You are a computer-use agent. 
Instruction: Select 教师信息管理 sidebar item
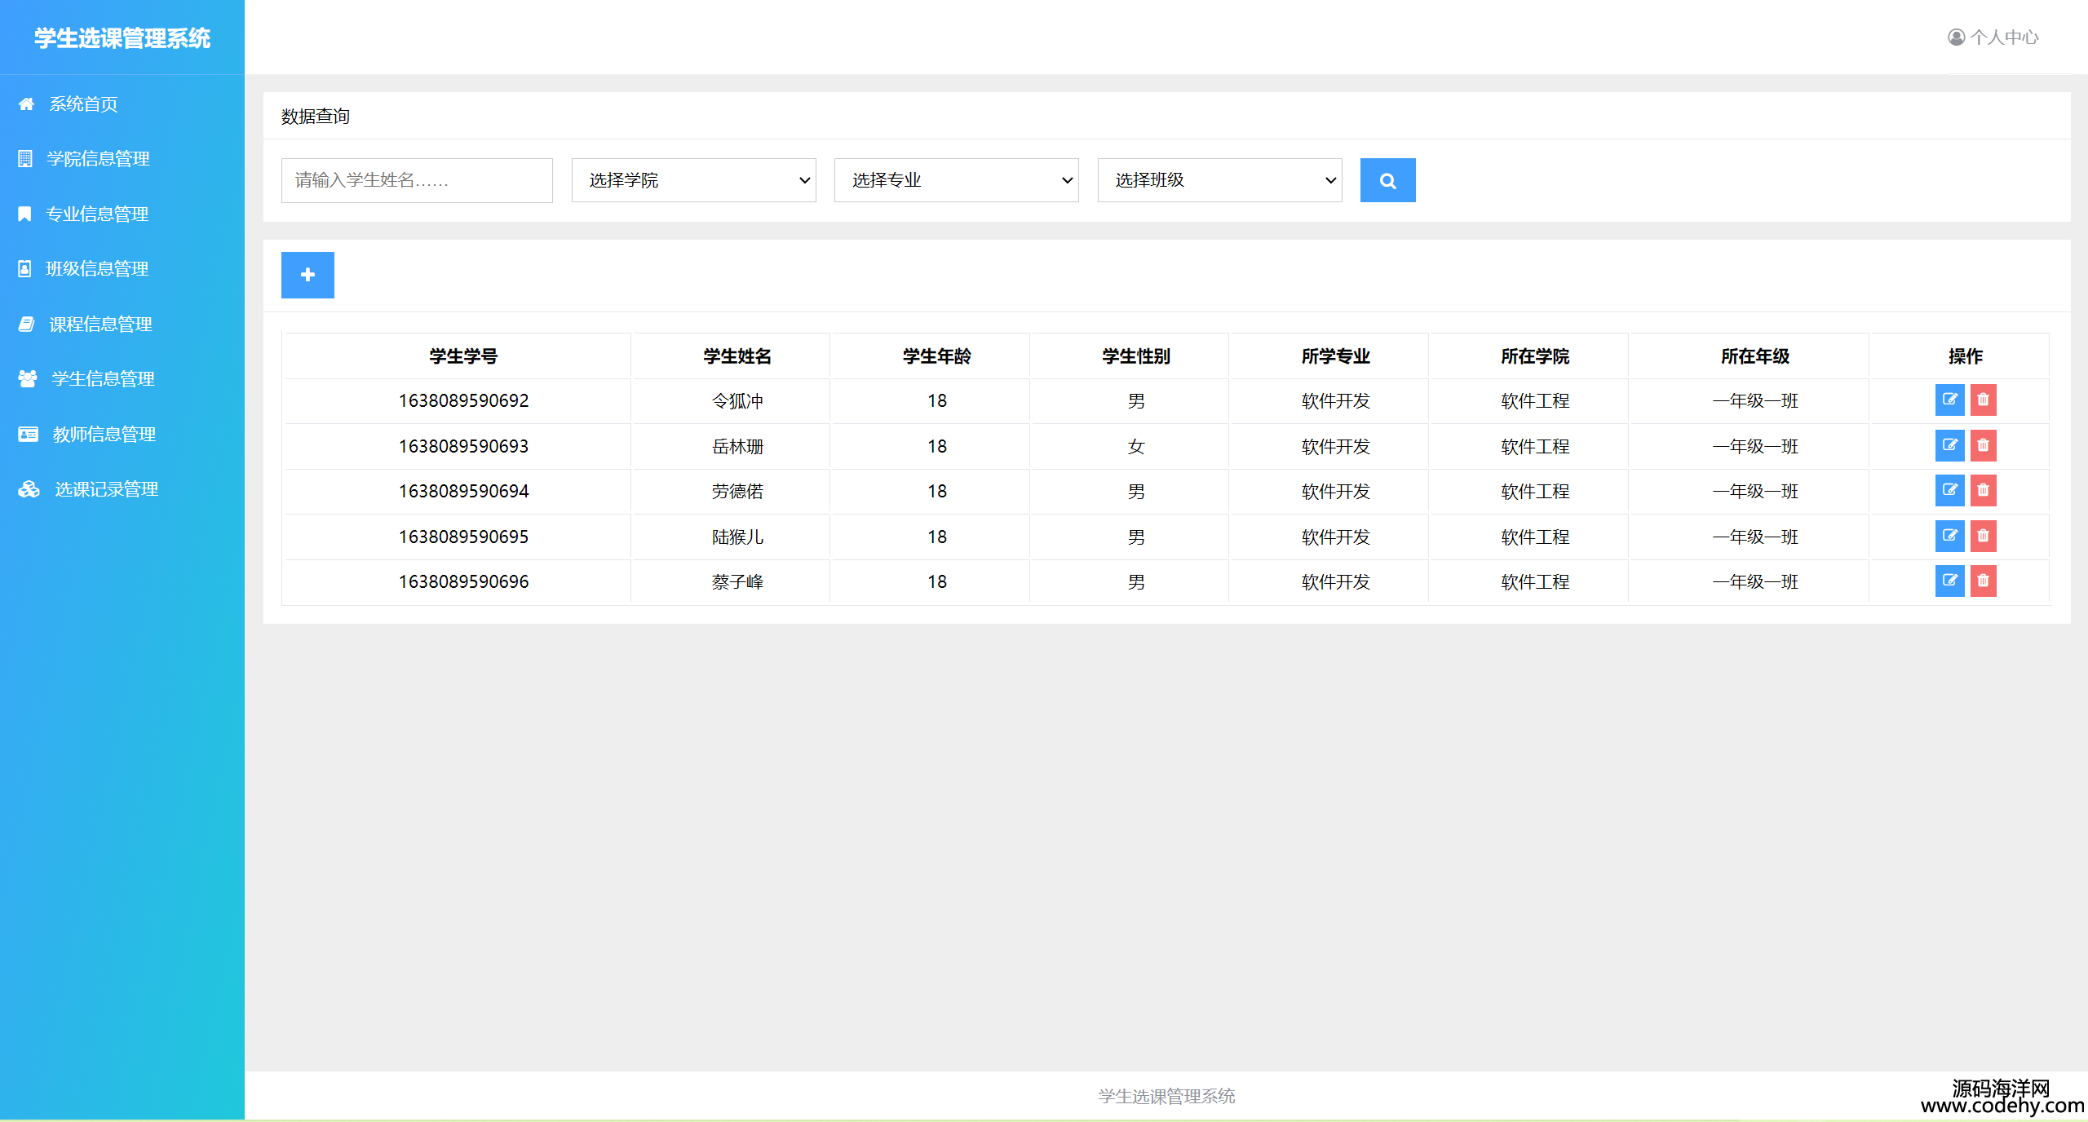pyautogui.click(x=104, y=435)
